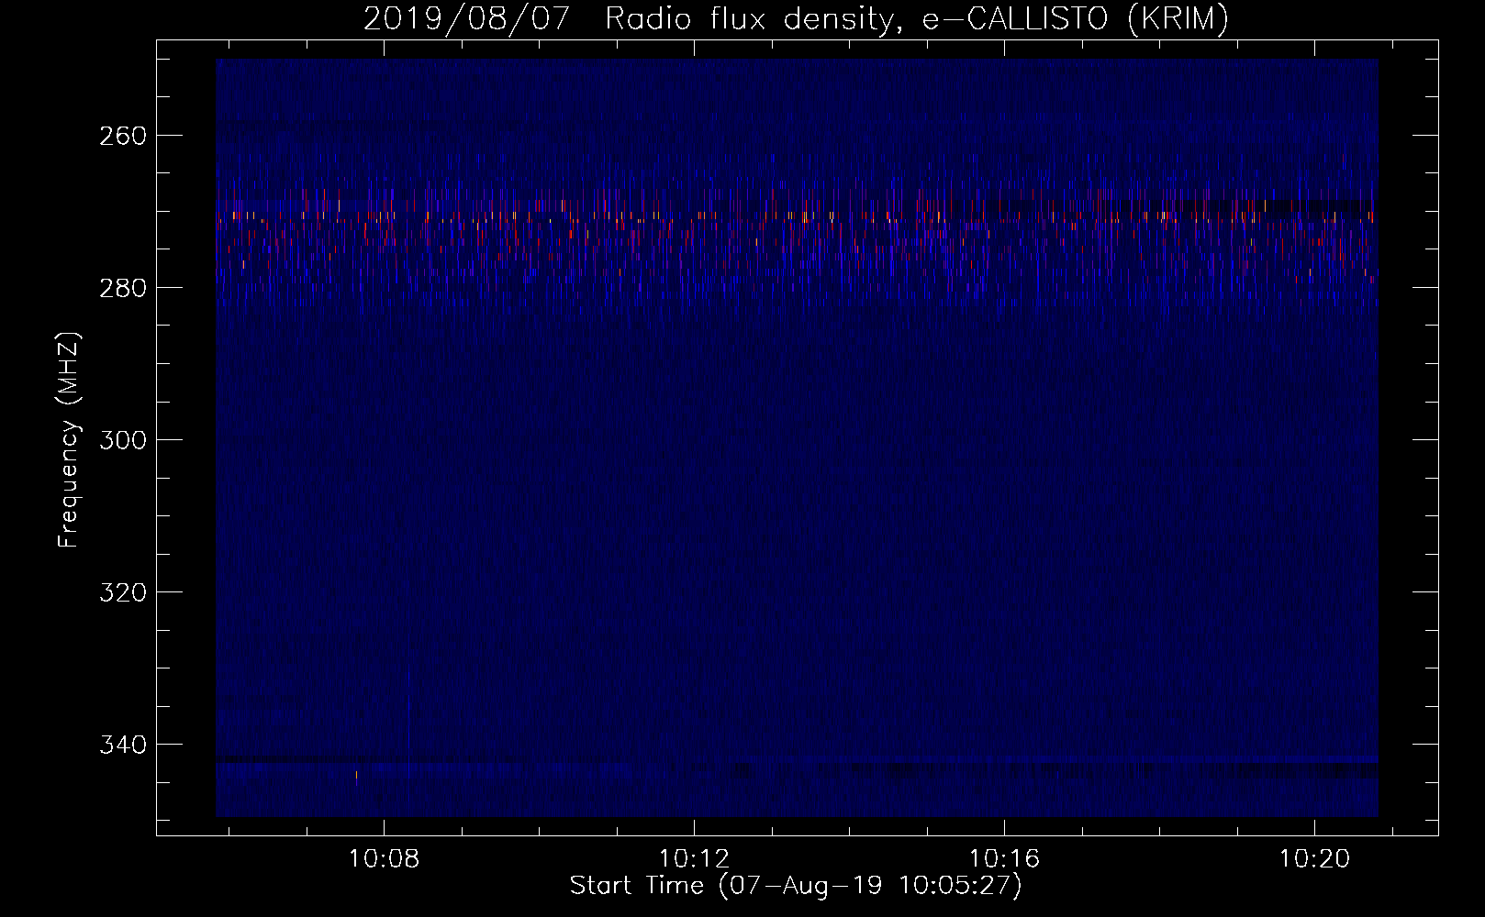The image size is (1485, 917).
Task: Click the 300 frequency tick label
Action: [x=122, y=440]
